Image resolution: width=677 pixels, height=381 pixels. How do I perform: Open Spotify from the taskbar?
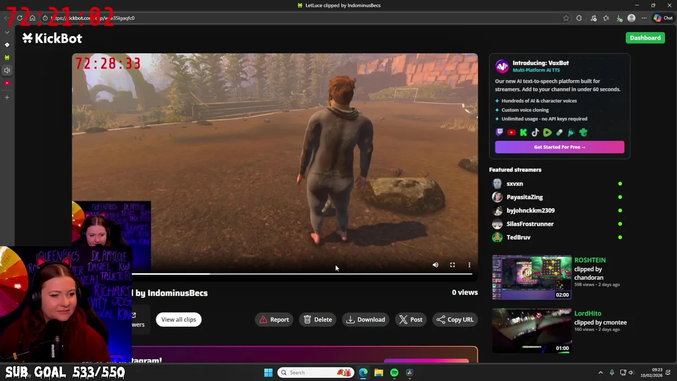tap(394, 373)
